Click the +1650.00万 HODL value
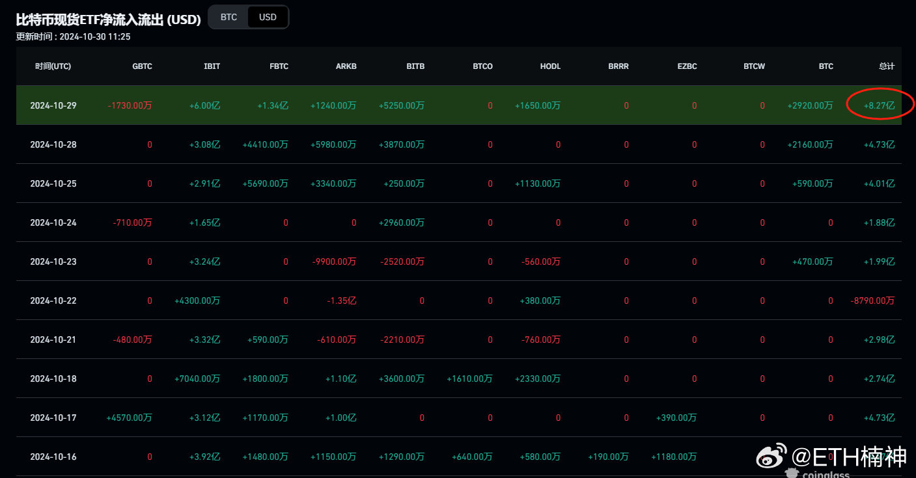This screenshot has width=916, height=478. (x=538, y=105)
